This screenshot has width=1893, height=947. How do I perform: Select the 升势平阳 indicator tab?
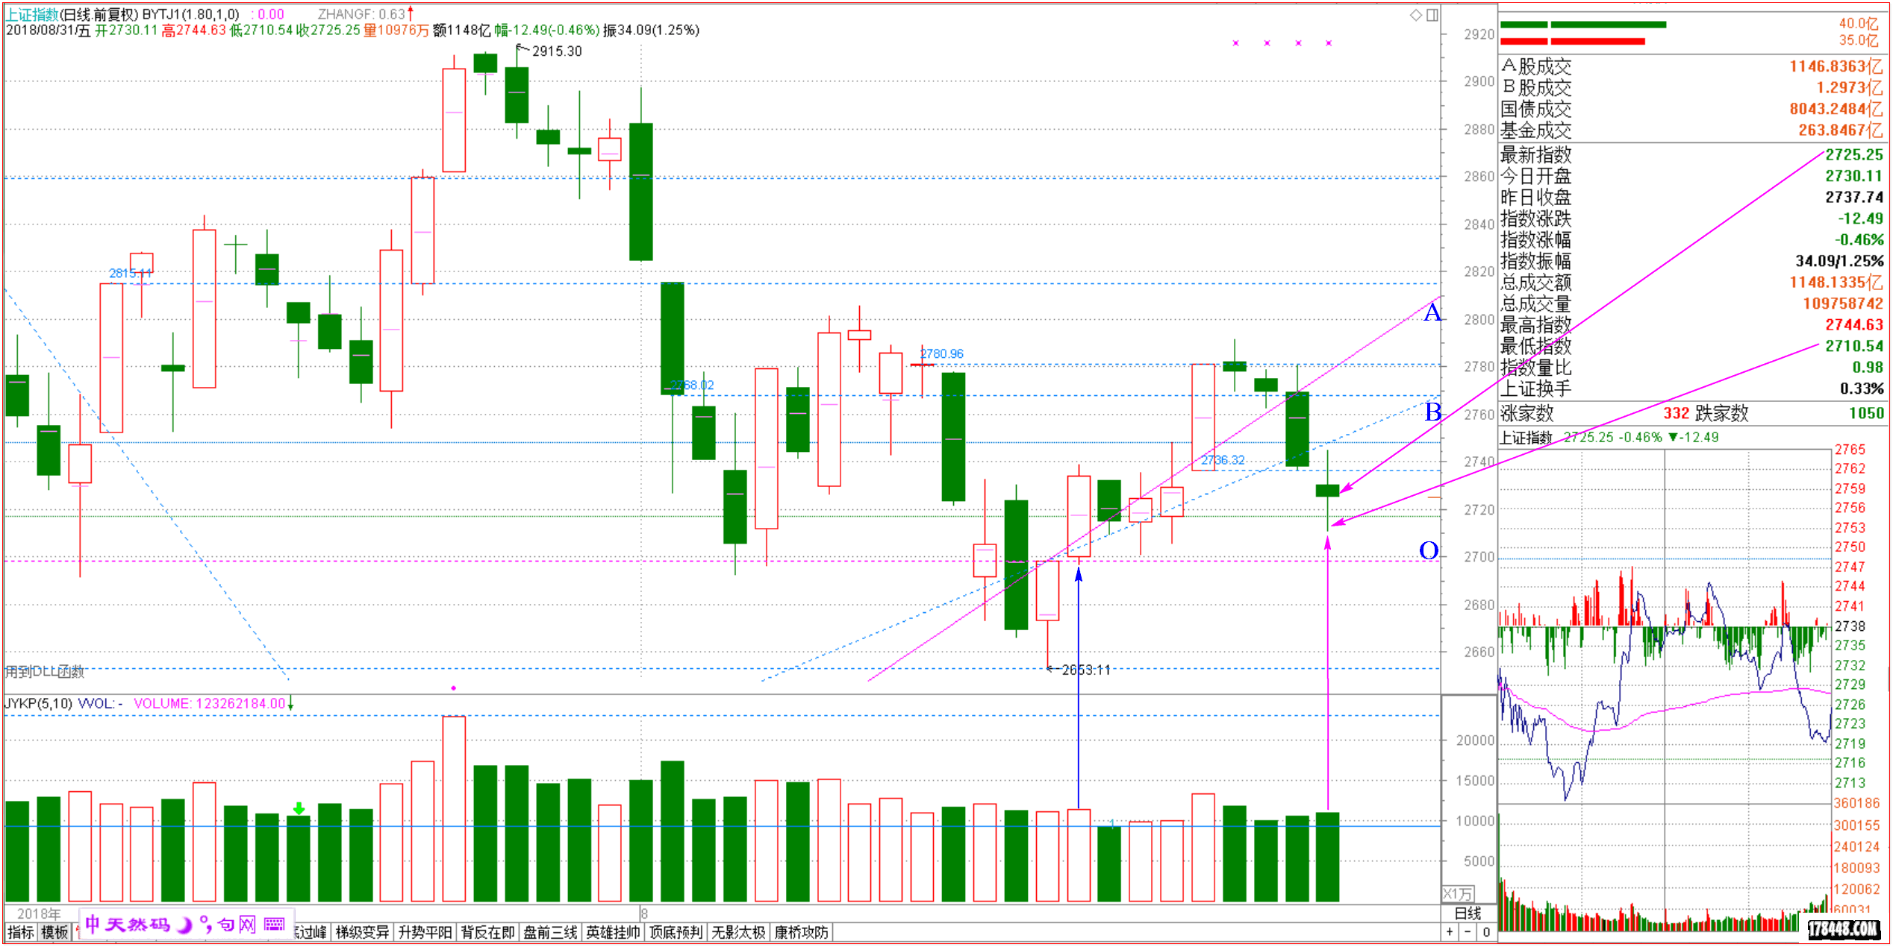pyautogui.click(x=425, y=932)
